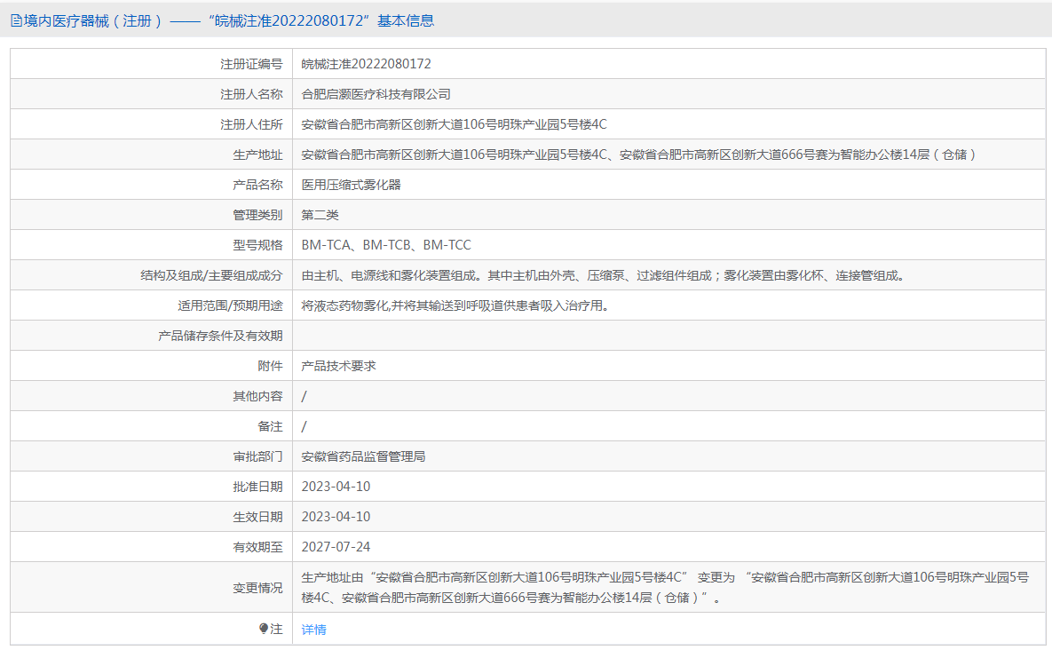This screenshot has width=1052, height=650.
Task: Click the 批准日期 value 2023-04-10
Action: coord(336,487)
